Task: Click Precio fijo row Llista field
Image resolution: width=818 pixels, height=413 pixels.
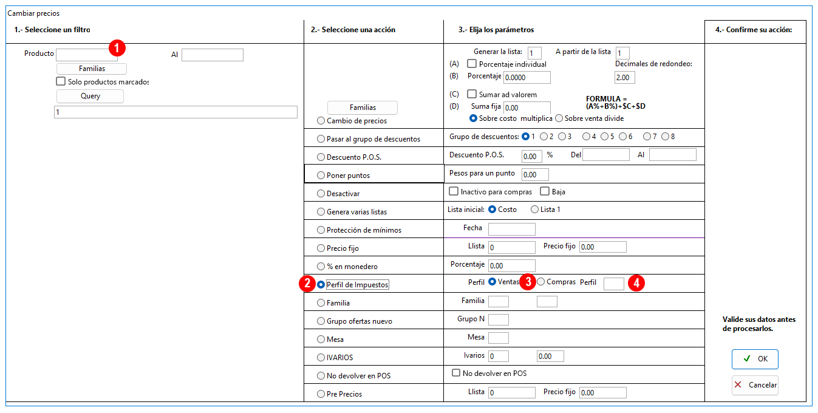Action: click(x=512, y=247)
